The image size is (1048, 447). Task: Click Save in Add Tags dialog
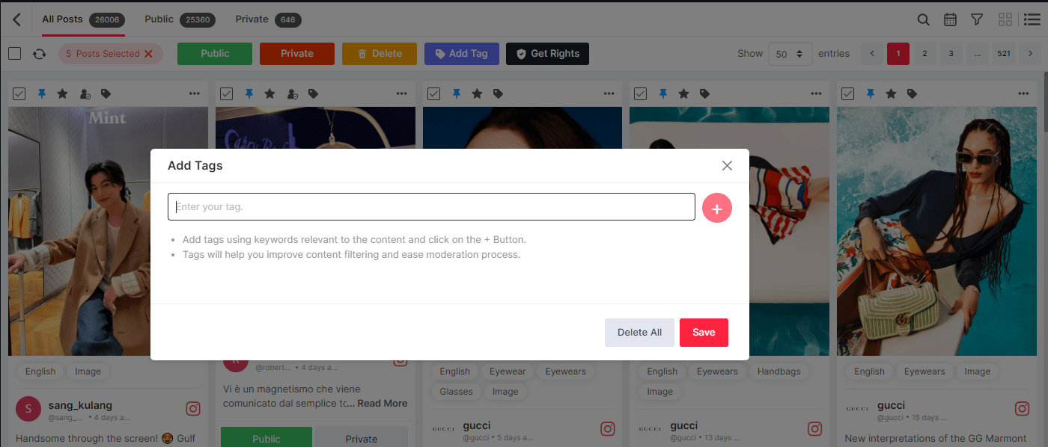coord(703,333)
